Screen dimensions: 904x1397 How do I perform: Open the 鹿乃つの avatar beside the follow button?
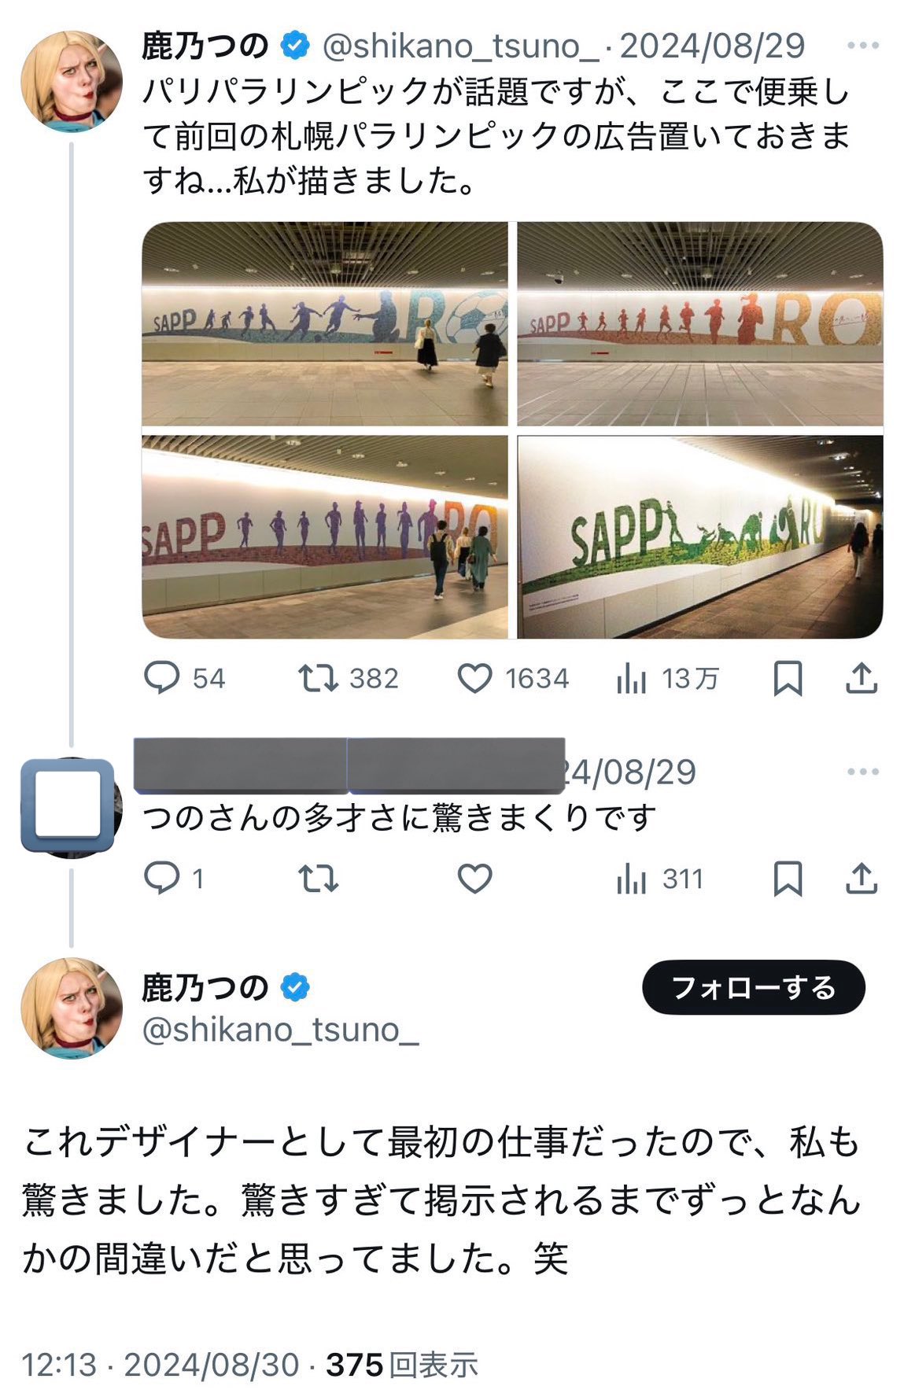72,1008
